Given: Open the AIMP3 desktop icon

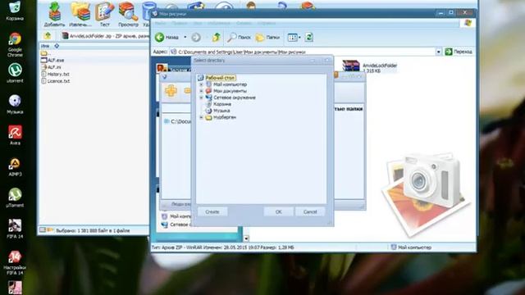Looking at the screenshot, I should pos(15,167).
